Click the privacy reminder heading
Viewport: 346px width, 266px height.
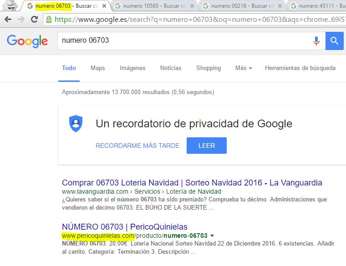click(194, 124)
